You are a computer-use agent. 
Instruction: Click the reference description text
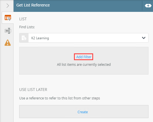coord(60,98)
